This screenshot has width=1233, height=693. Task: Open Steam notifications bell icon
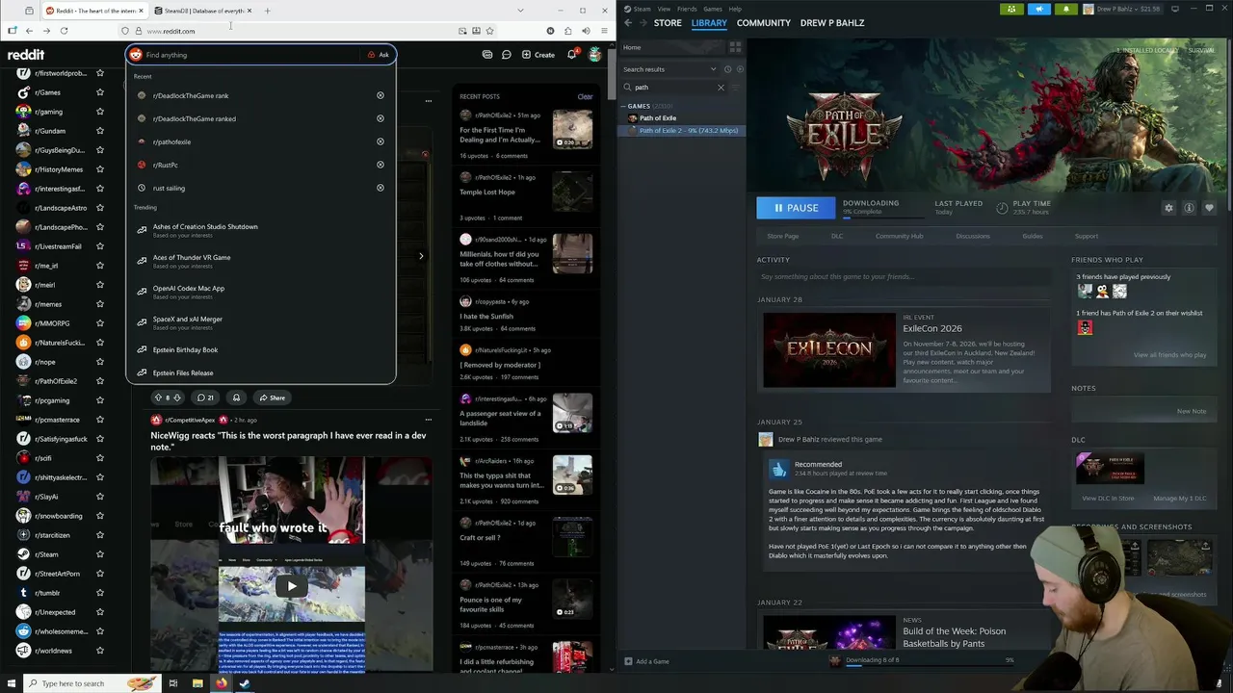click(x=1065, y=9)
